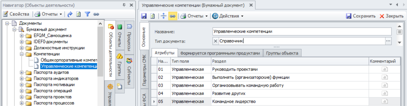Open the Действия dropdown menu

tap(228, 16)
